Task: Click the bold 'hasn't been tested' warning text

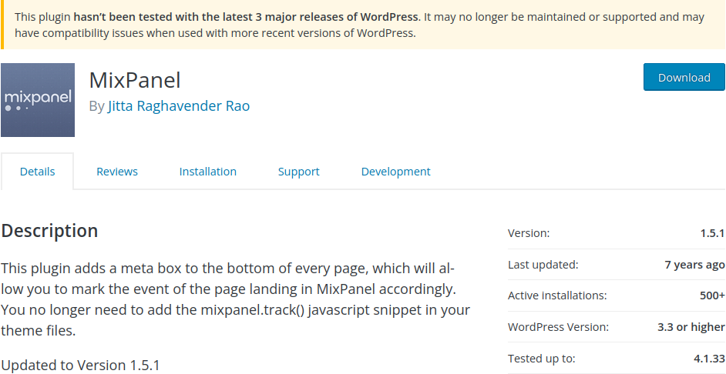Action: 246,17
